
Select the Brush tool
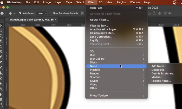pyautogui.click(x=1, y=67)
